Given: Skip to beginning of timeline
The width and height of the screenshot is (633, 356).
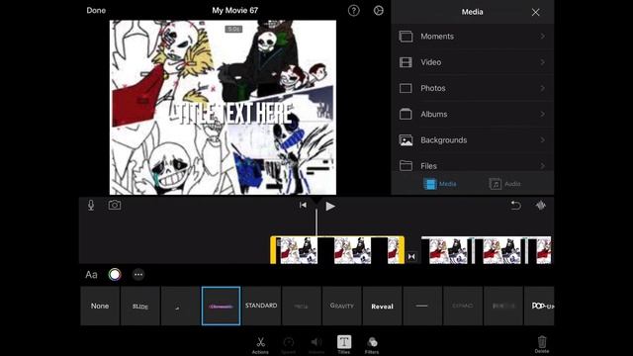Looking at the screenshot, I should tap(303, 206).
